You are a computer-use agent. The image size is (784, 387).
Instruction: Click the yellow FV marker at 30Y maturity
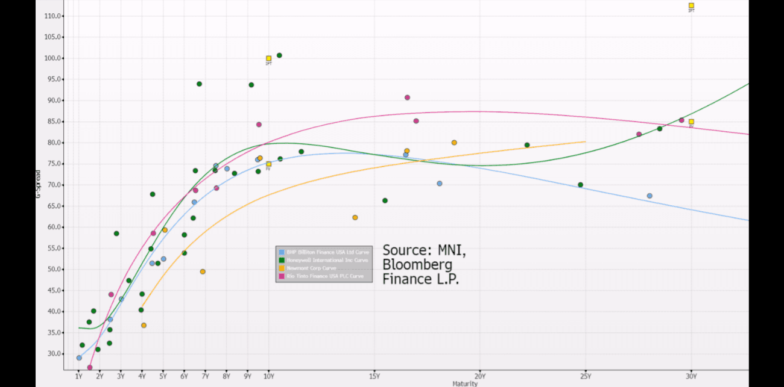pos(691,122)
